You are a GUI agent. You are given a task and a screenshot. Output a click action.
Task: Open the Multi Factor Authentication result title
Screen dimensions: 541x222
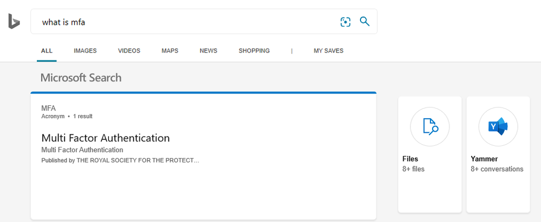coord(106,138)
